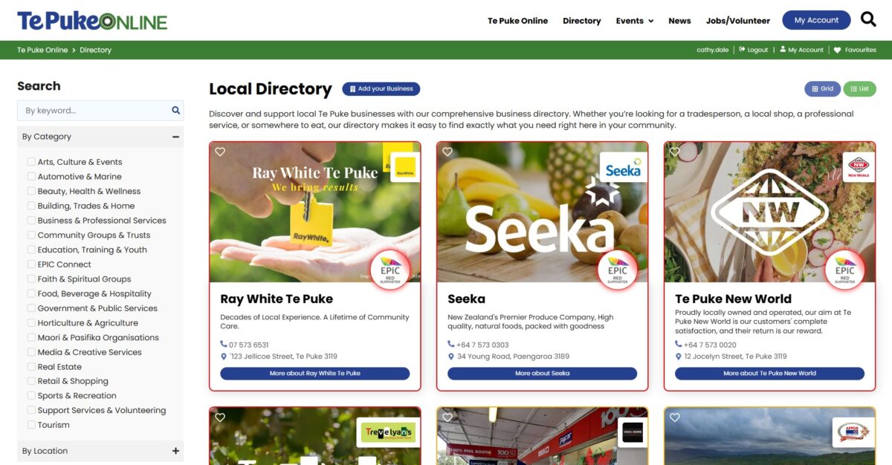Tick Horticulture & Agriculture checkbox

pos(31,323)
